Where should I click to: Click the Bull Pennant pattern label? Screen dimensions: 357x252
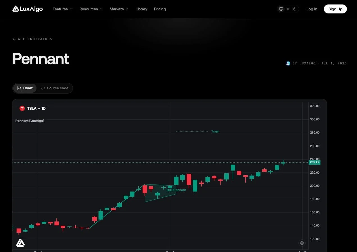pos(176,190)
